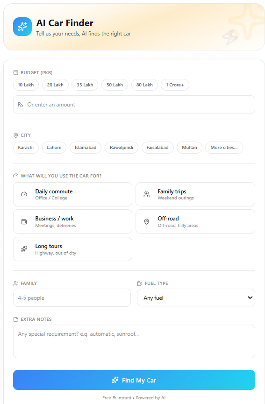Click the AI Car Finder title text
This screenshot has height=404, width=265.
[64, 23]
